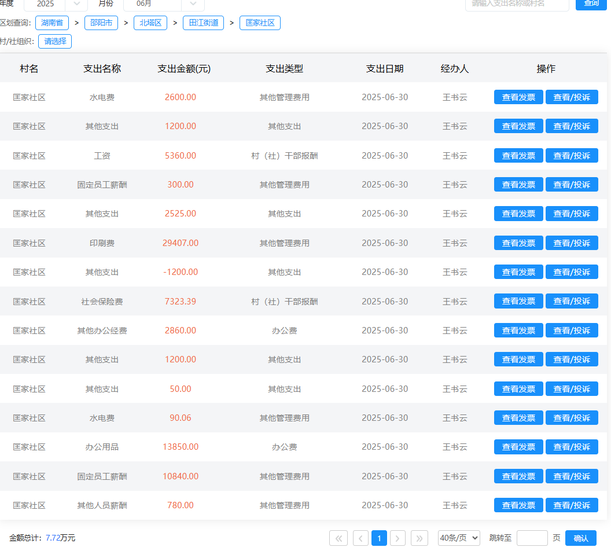Click the 支出日期 column header

pos(385,69)
